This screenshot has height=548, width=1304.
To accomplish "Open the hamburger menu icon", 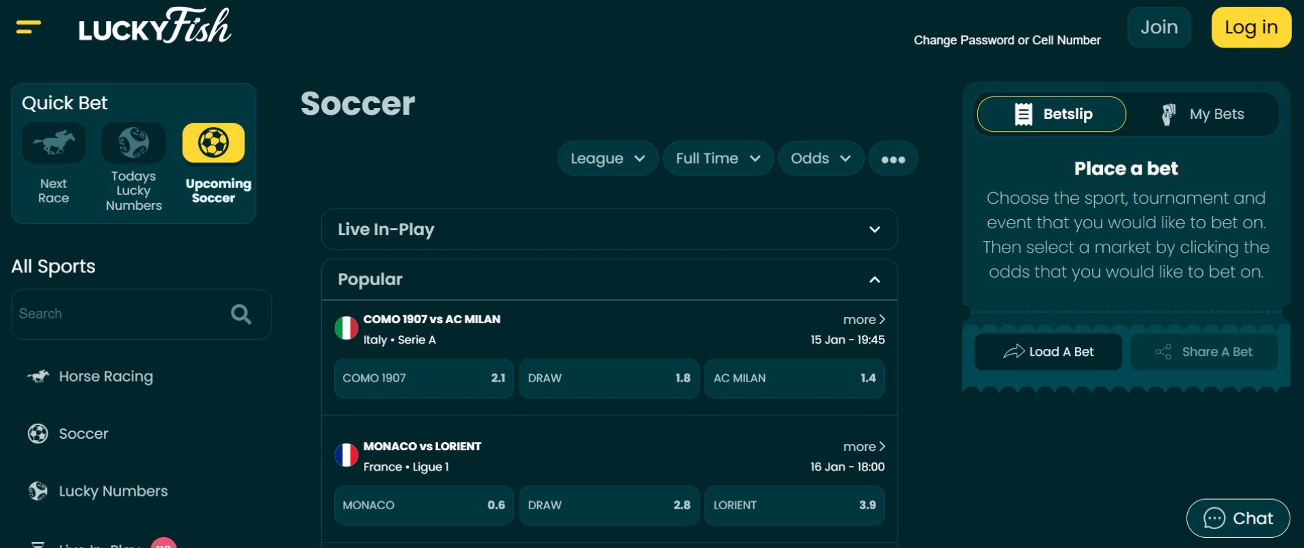I will point(29,27).
